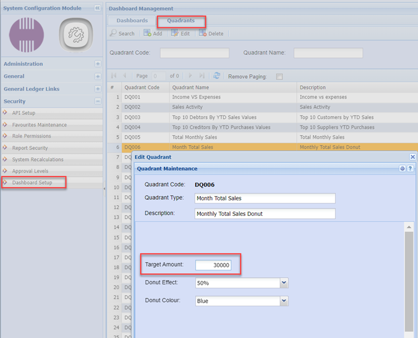
Task: Click the Target Amount input field
Action: coord(213,265)
